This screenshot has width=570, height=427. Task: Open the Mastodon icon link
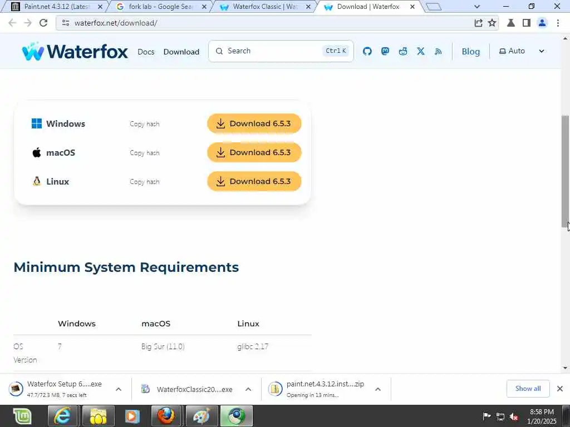[385, 51]
